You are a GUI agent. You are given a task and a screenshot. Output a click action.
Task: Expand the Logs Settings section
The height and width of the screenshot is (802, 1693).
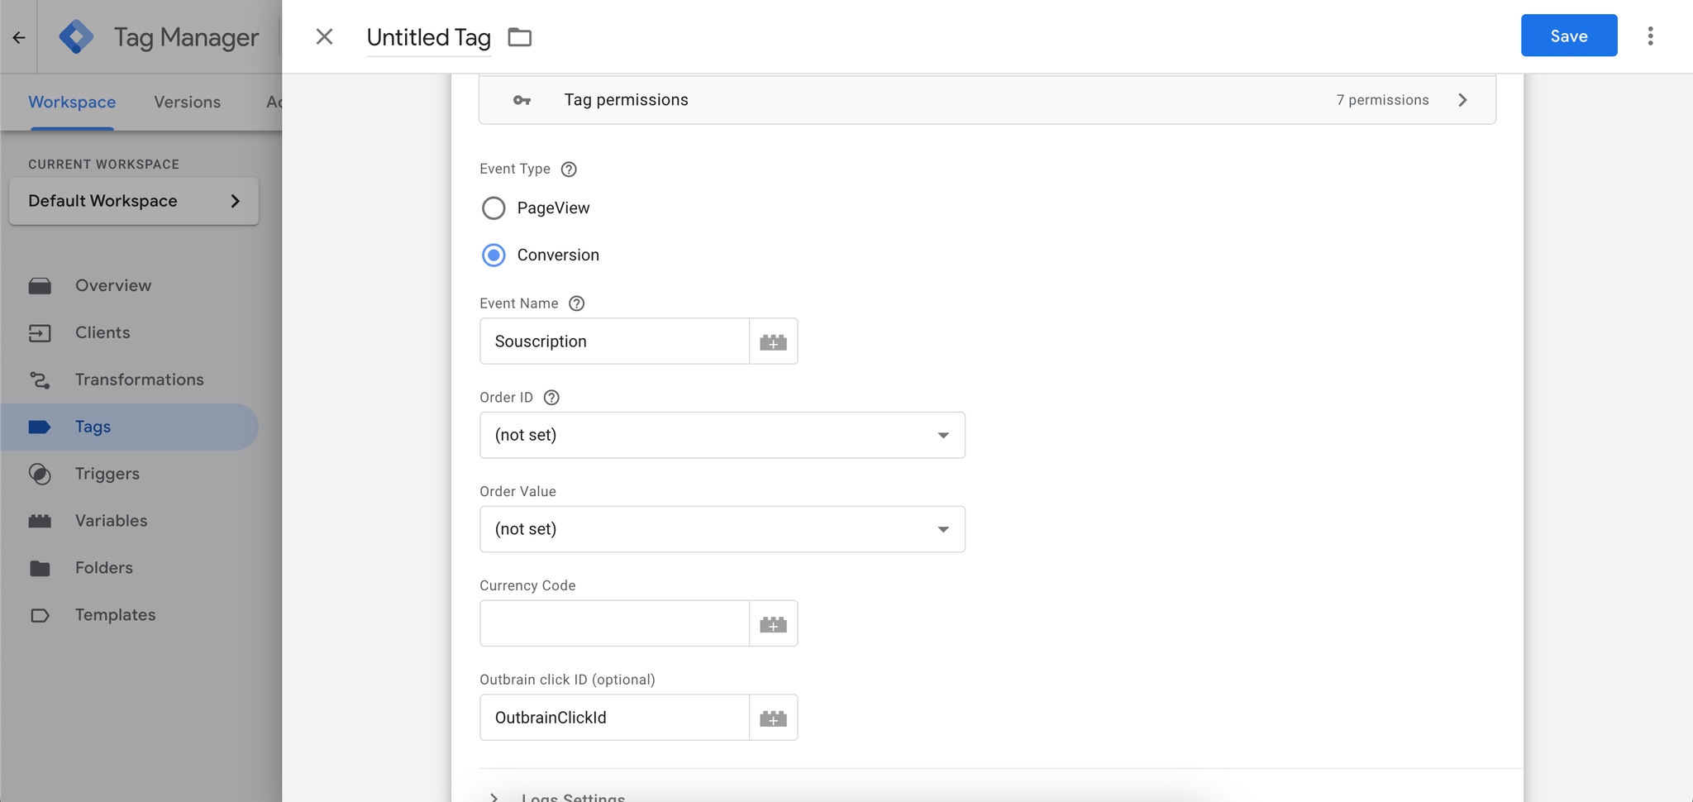pyautogui.click(x=494, y=795)
